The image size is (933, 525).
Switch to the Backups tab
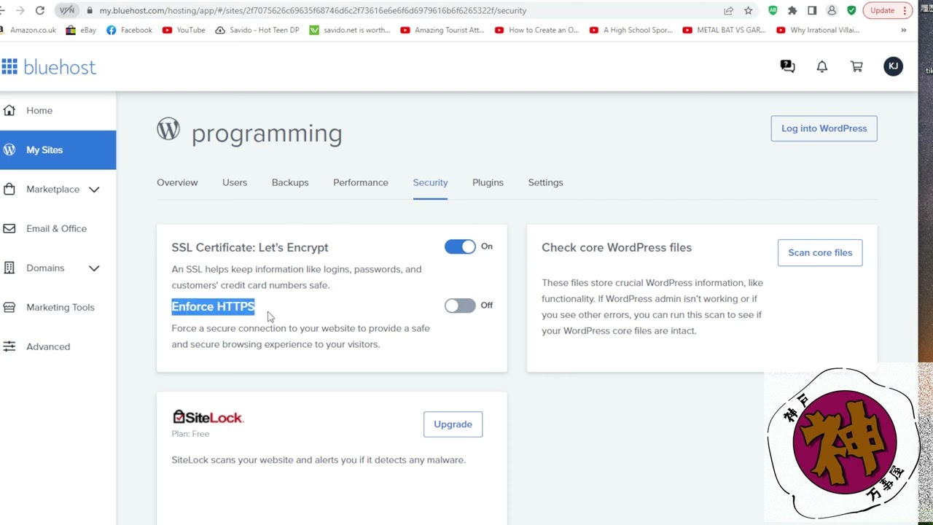(x=290, y=182)
